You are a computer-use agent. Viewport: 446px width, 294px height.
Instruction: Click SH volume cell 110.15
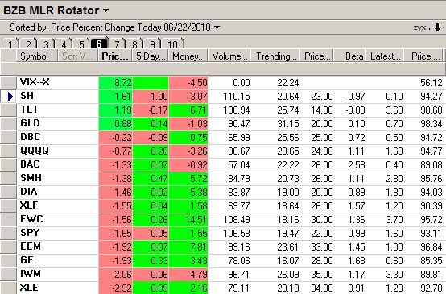[229, 97]
